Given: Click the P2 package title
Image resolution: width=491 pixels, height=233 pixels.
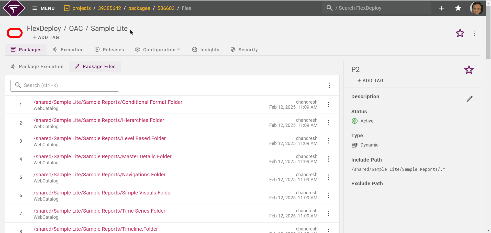Looking at the screenshot, I should [355, 69].
